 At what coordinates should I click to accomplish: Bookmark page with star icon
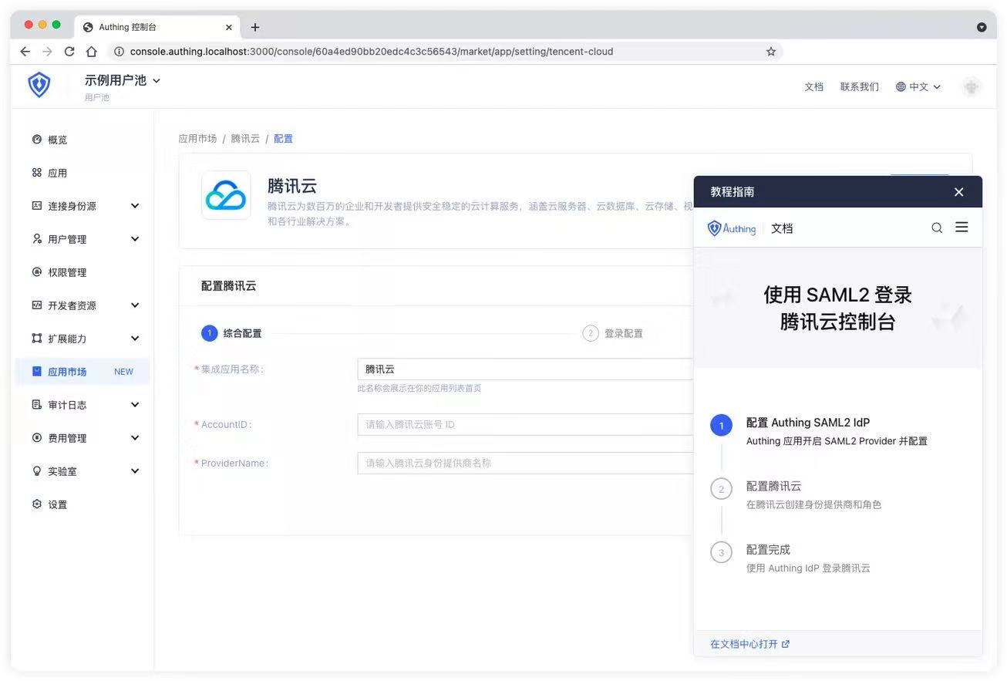771,52
